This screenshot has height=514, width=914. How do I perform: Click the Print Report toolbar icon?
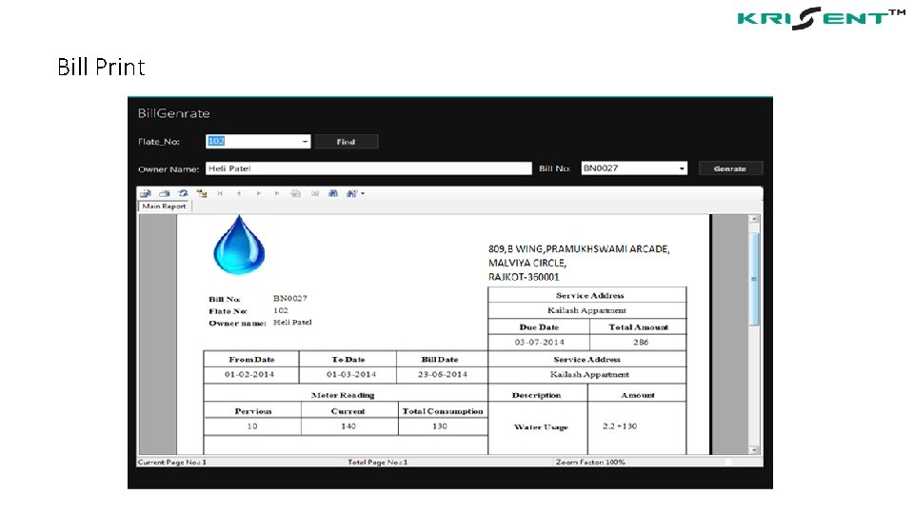tap(165, 193)
